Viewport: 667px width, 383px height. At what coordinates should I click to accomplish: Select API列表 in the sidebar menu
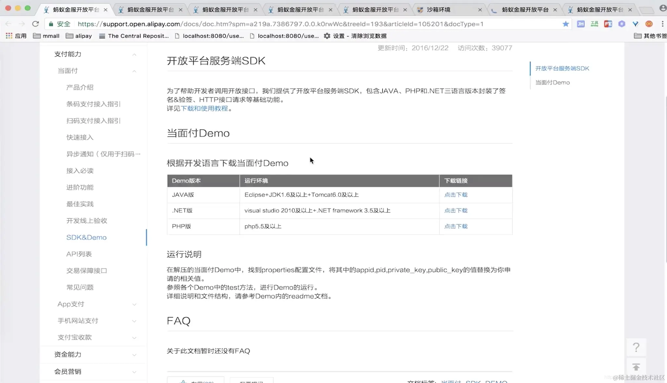pos(79,254)
